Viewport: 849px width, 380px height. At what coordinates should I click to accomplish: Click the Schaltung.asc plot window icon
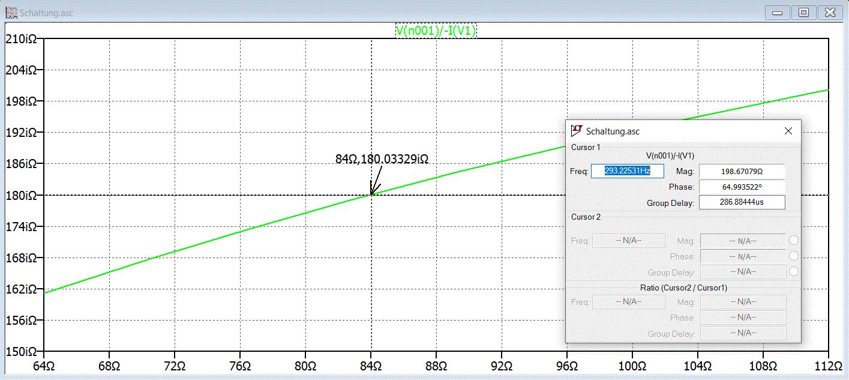11,12
